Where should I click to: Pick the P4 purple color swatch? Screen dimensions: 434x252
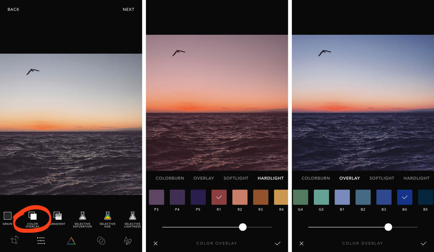(x=177, y=197)
